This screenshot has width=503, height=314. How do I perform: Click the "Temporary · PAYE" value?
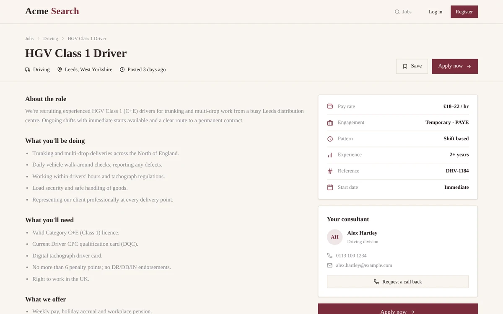pos(447,123)
